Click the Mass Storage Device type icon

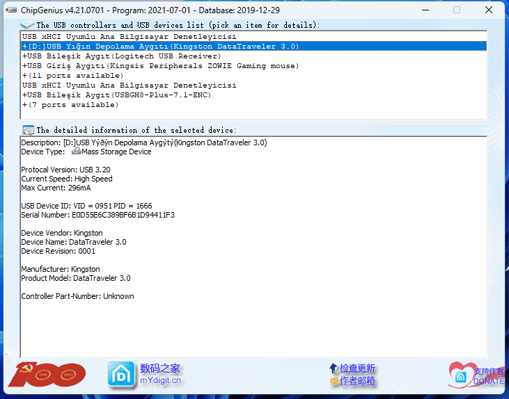tap(77, 152)
